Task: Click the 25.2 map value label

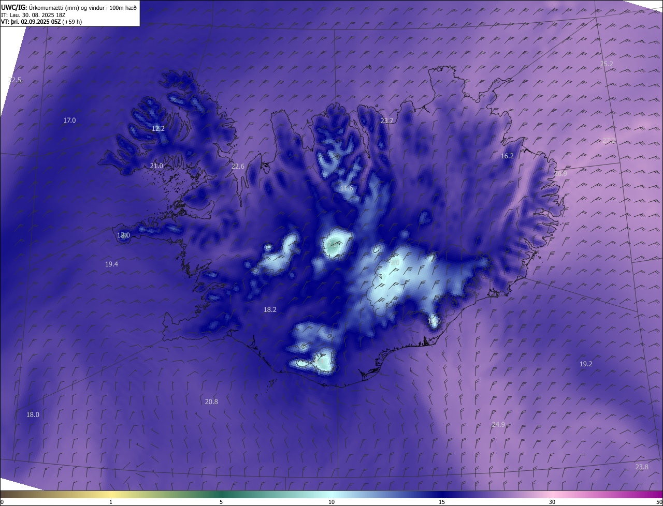Action: tap(607, 64)
